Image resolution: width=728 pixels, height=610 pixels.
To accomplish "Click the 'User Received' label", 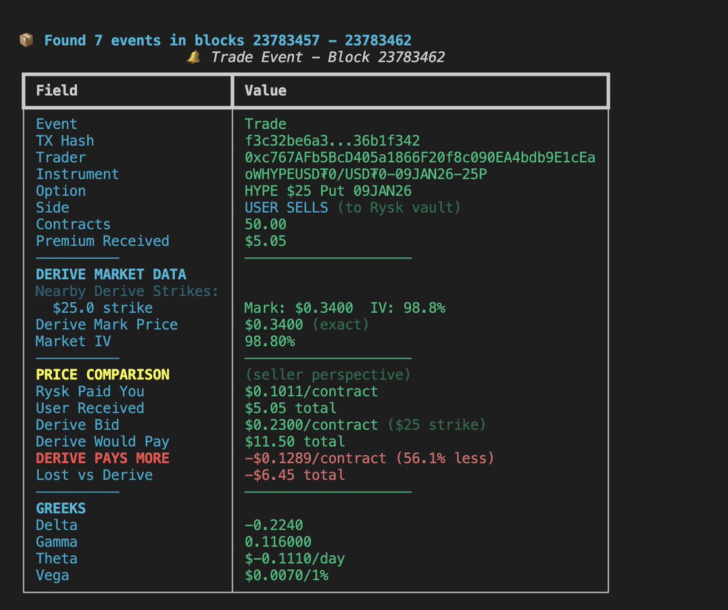I will click(90, 408).
